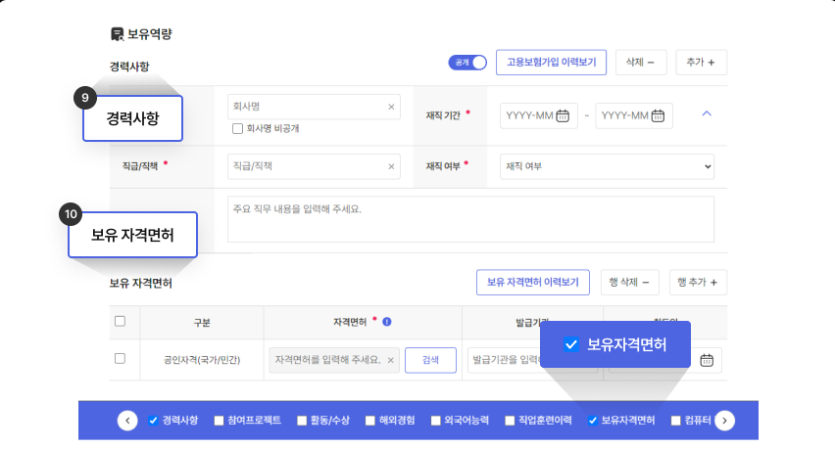This screenshot has height=449, width=835.
Task: Click the 추가 + button
Action: (x=701, y=63)
